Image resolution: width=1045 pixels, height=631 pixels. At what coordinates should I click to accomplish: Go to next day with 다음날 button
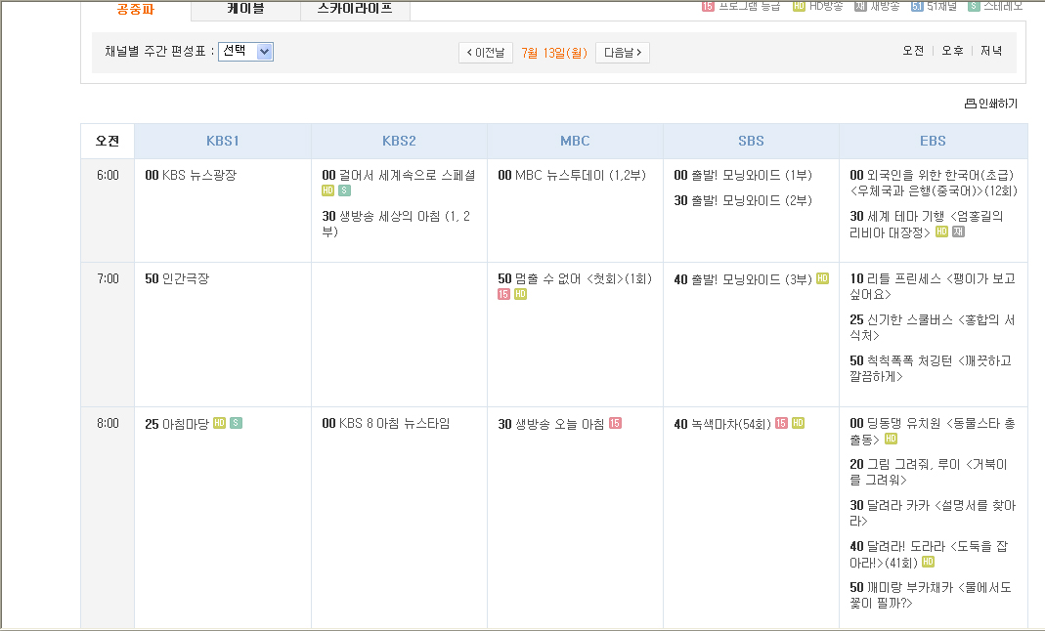click(x=623, y=53)
